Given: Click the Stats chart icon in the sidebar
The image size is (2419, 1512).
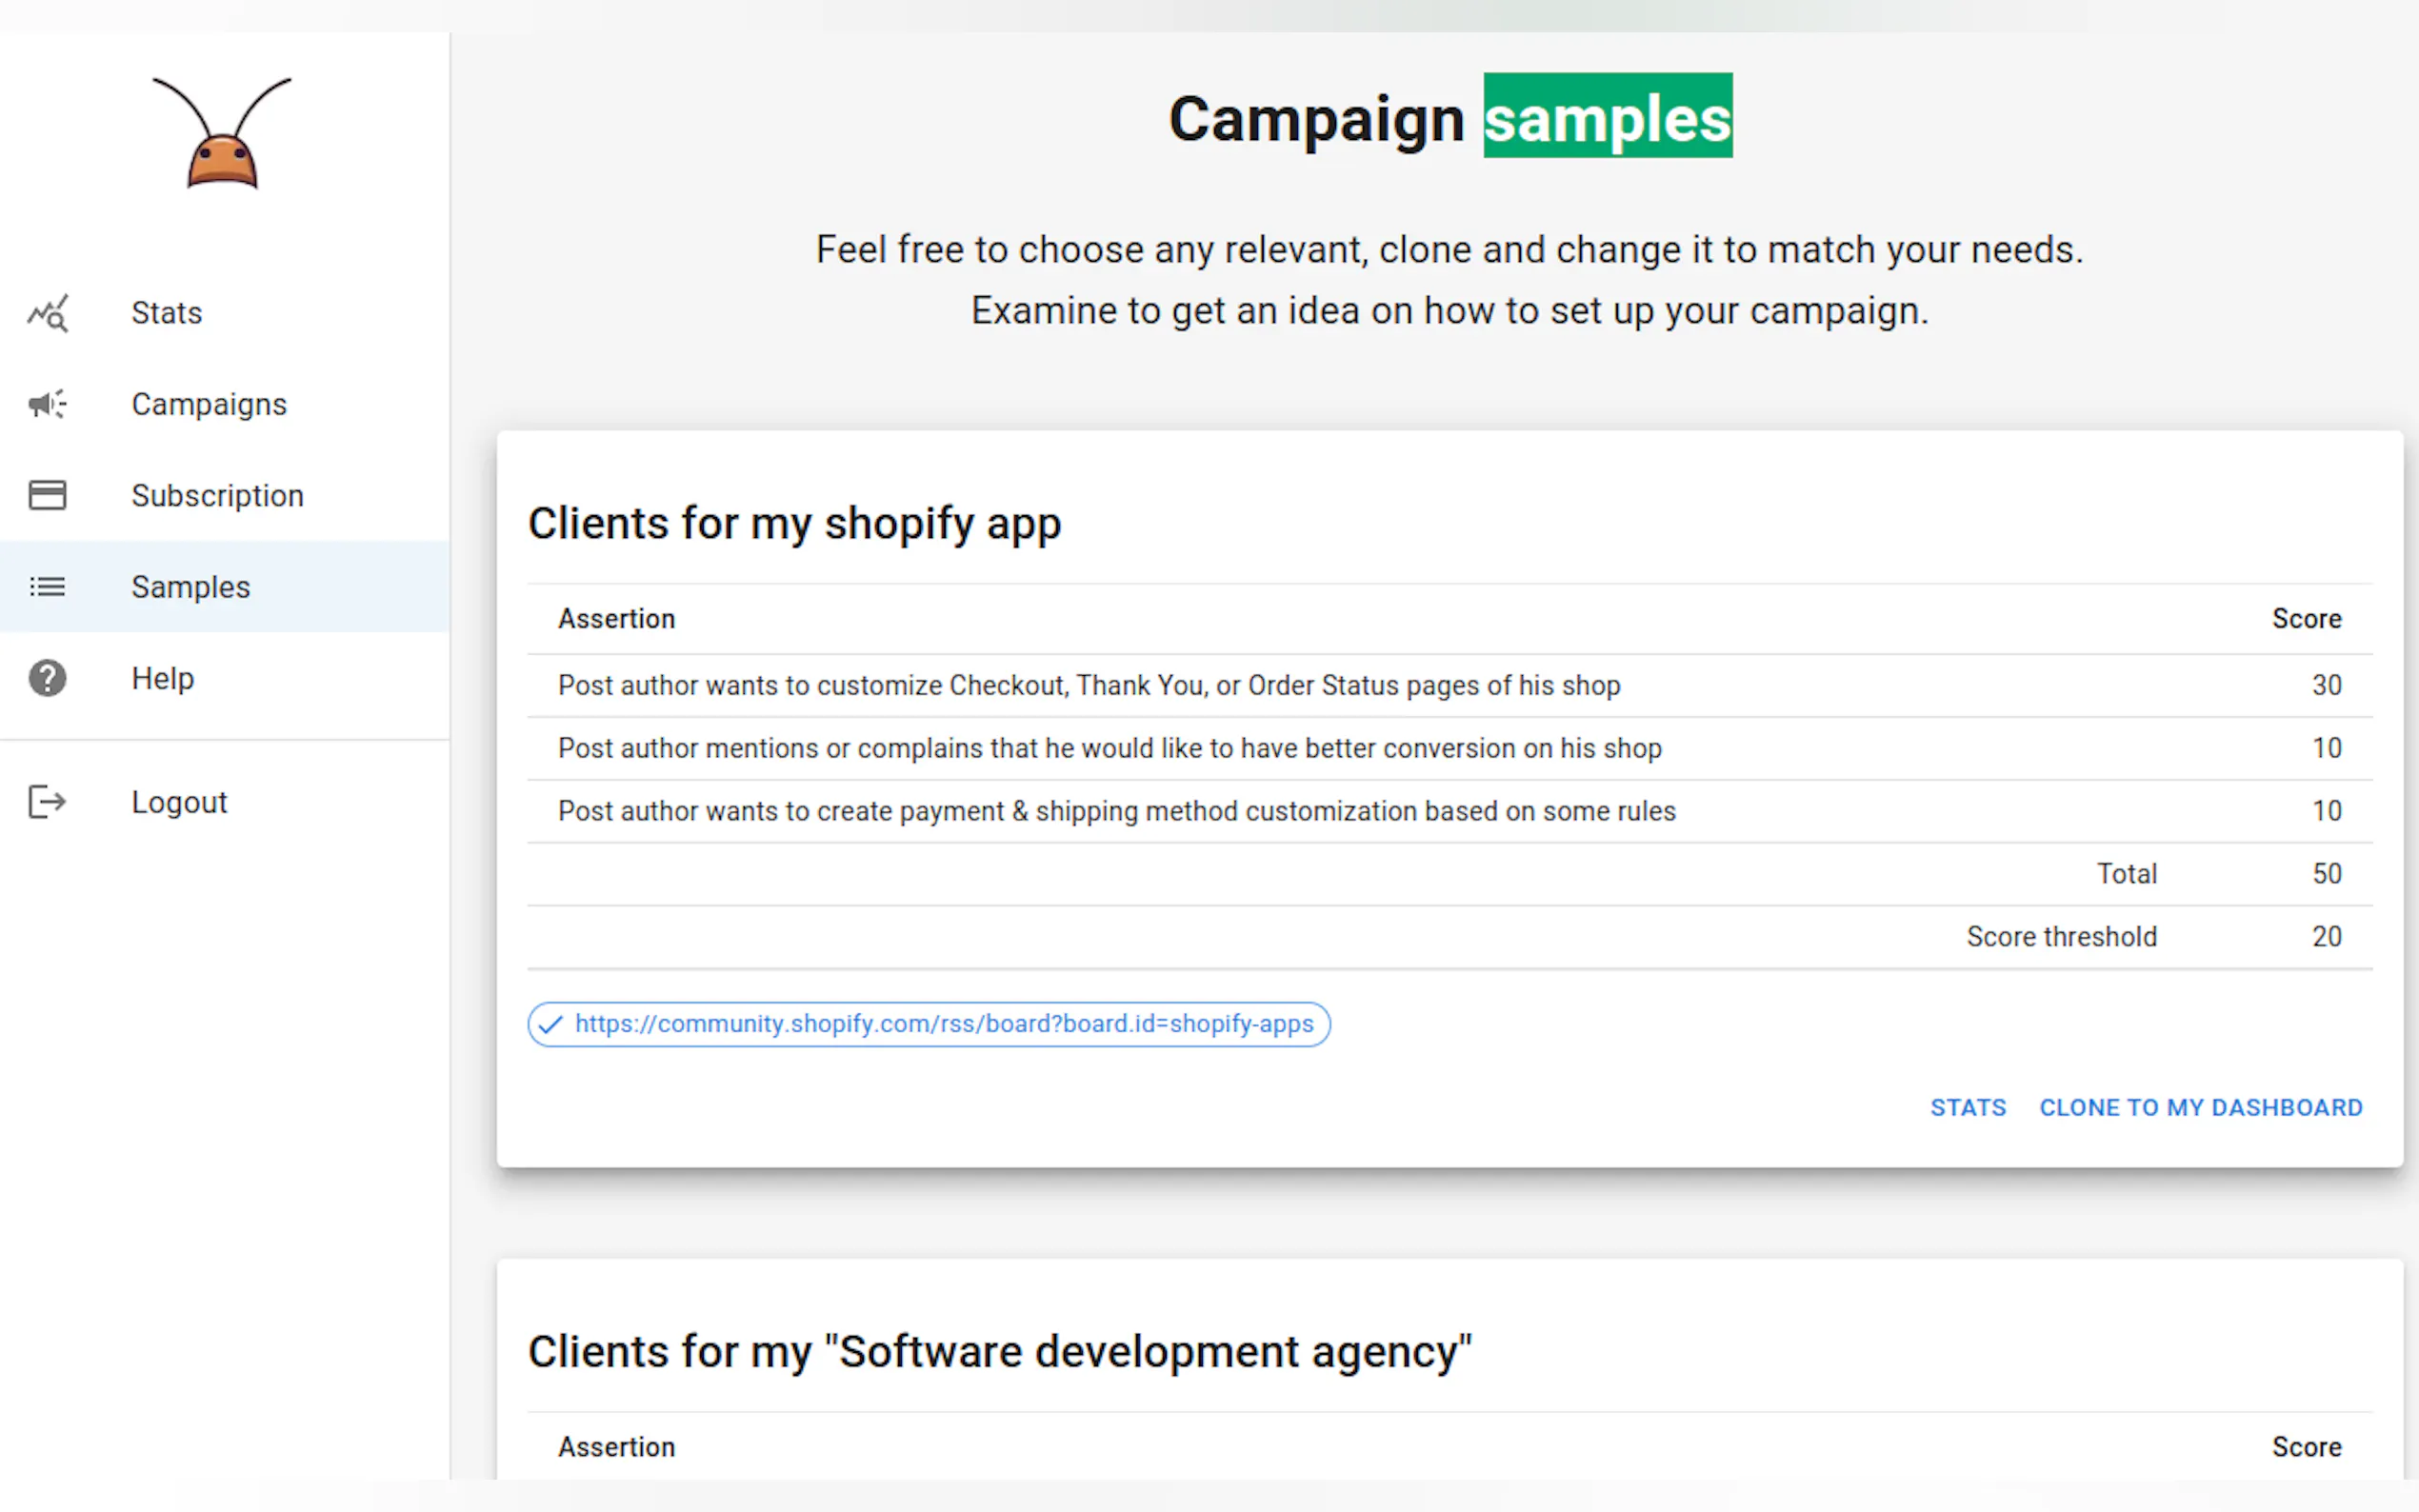Looking at the screenshot, I should coord(47,314).
